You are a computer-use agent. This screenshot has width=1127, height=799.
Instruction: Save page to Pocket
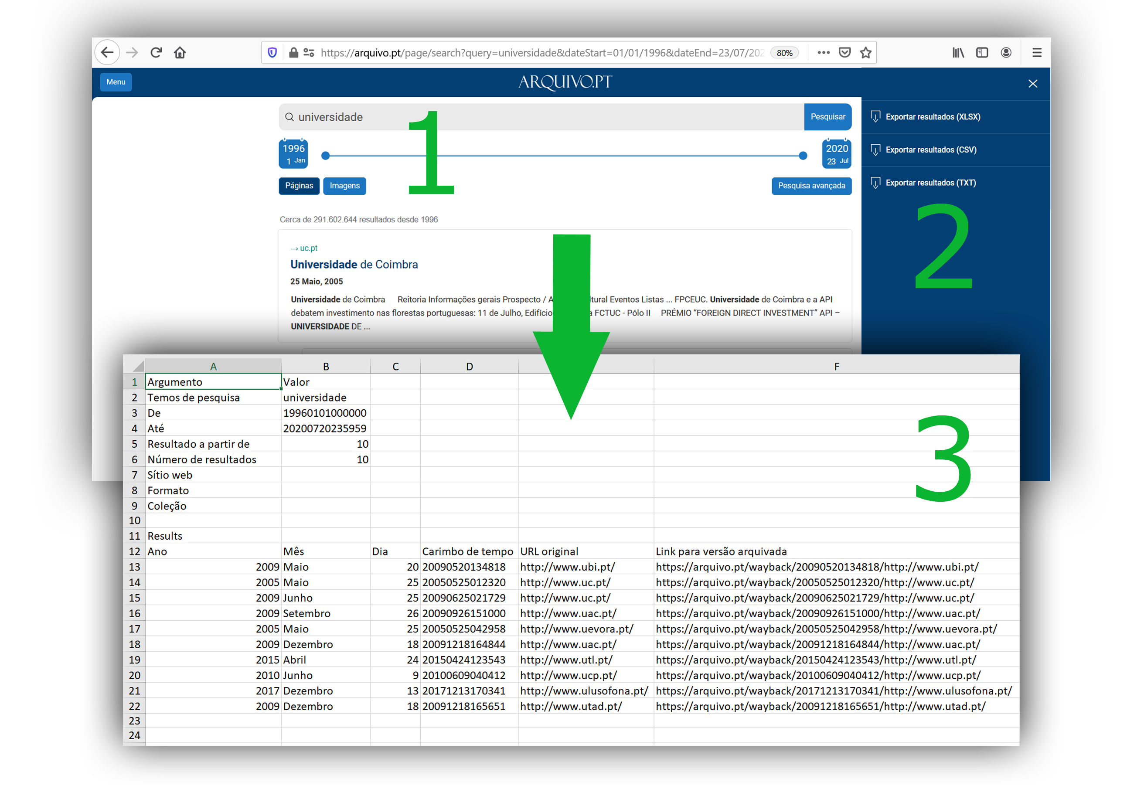coord(844,52)
